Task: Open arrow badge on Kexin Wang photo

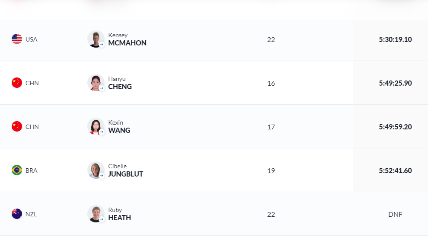Action: pos(102,132)
